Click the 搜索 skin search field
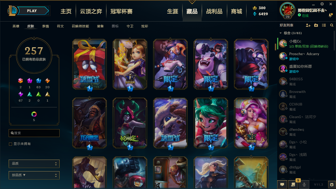336x189 pixels. point(34,133)
